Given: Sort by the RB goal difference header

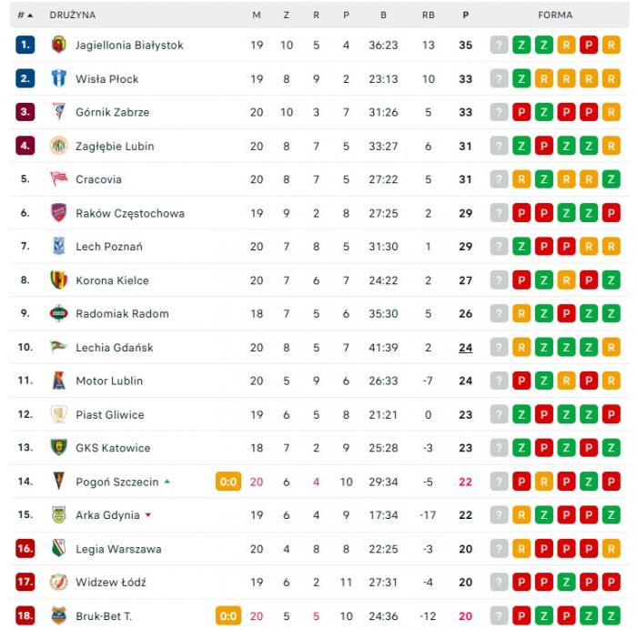Looking at the screenshot, I should pyautogui.click(x=428, y=15).
